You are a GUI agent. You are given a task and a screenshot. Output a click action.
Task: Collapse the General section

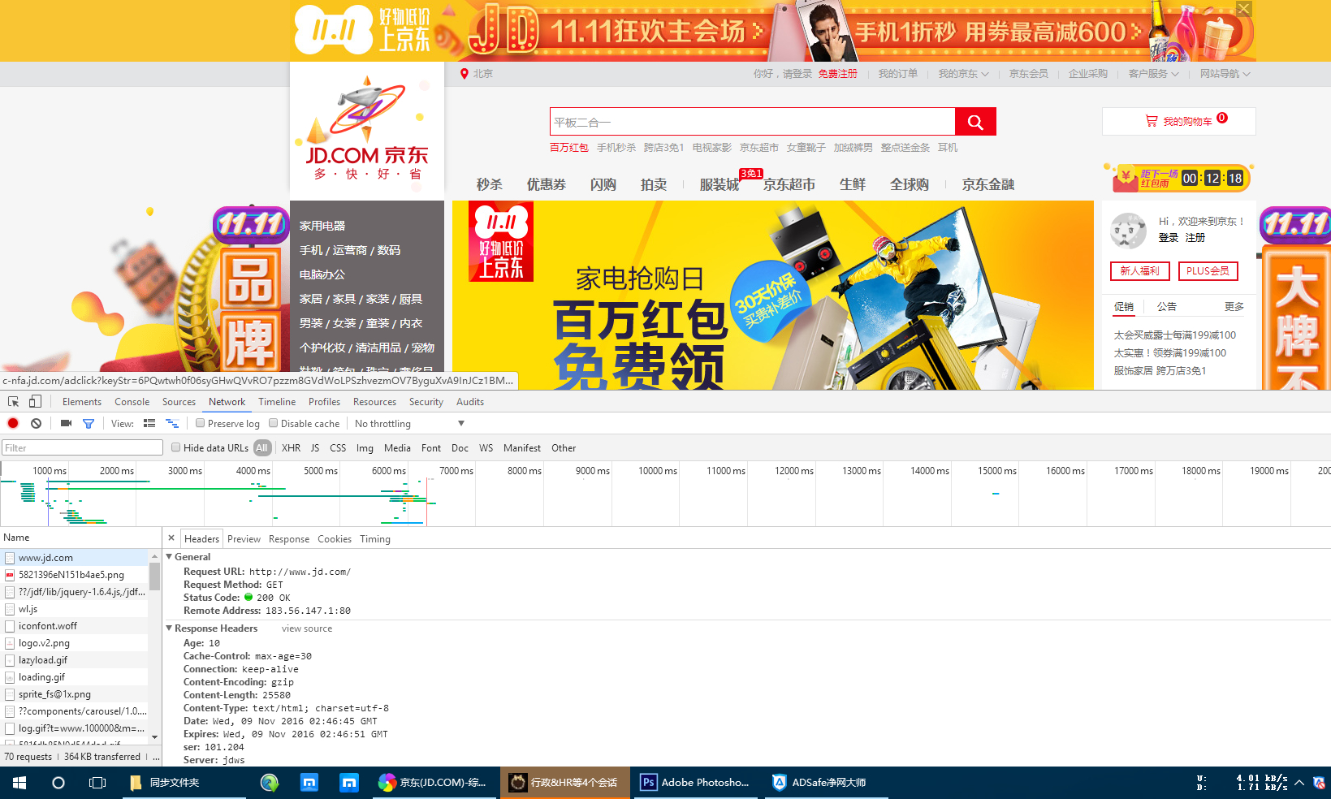[x=170, y=556]
